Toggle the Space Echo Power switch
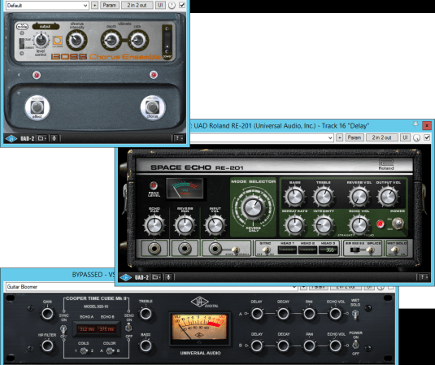Image resolution: width=435 pixels, height=365 pixels. tap(398, 223)
